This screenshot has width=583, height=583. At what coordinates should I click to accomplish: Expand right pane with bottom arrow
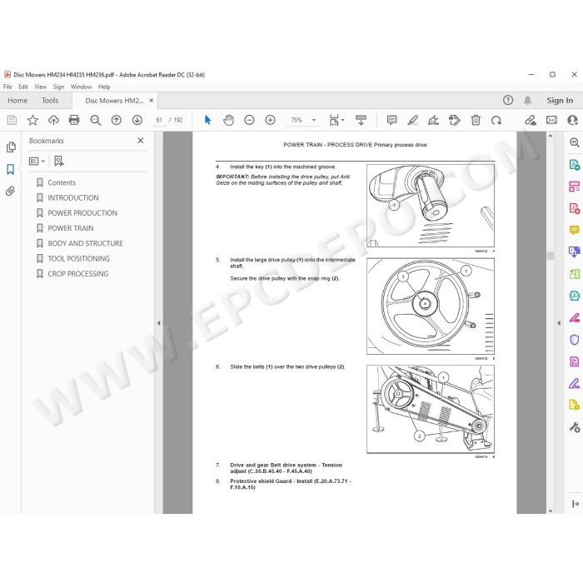pos(576,504)
